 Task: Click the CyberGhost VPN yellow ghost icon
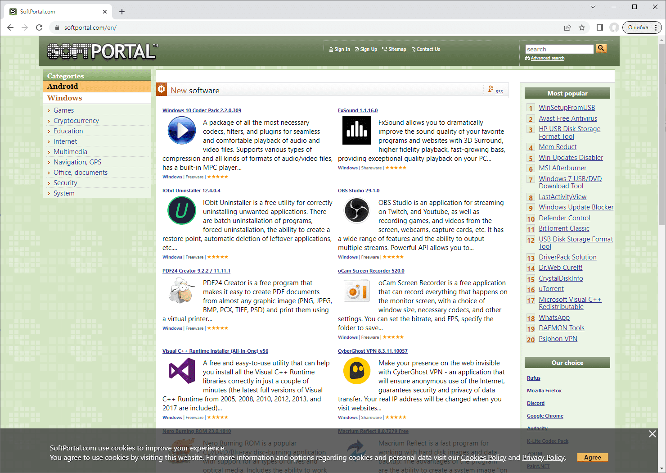pyautogui.click(x=357, y=371)
